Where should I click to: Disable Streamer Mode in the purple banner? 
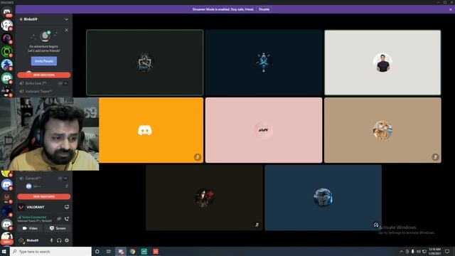pos(264,9)
